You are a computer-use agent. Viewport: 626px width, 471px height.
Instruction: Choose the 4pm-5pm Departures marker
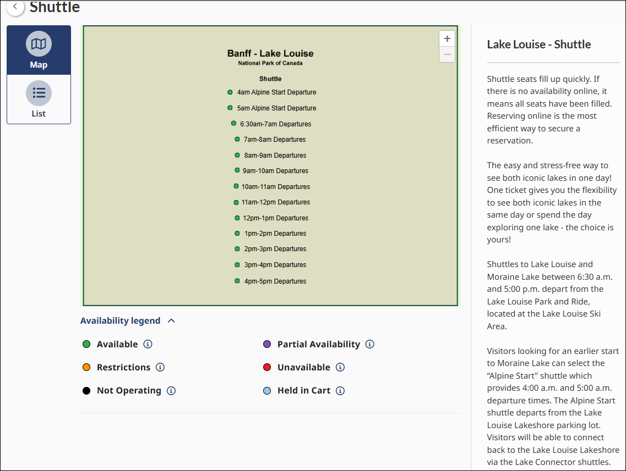pos(237,281)
